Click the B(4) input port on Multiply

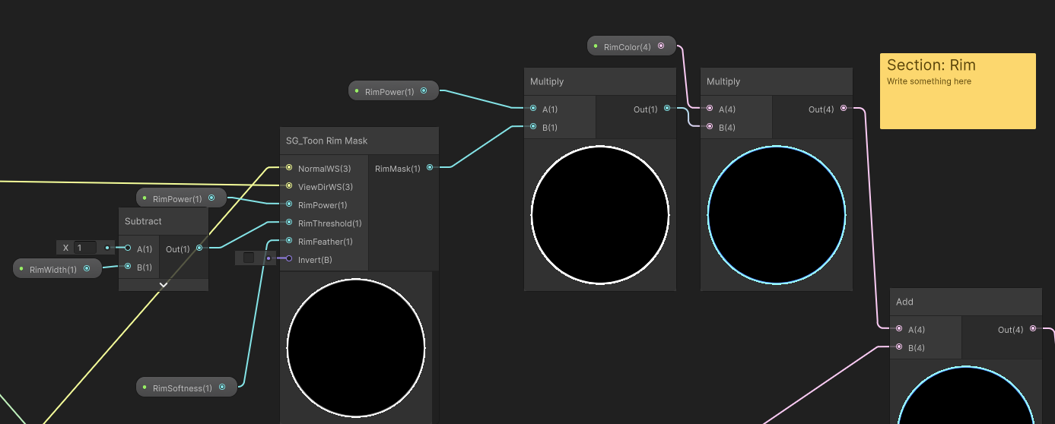(x=710, y=127)
